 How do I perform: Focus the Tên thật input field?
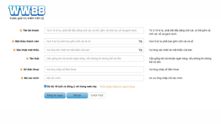pos(94,58)
